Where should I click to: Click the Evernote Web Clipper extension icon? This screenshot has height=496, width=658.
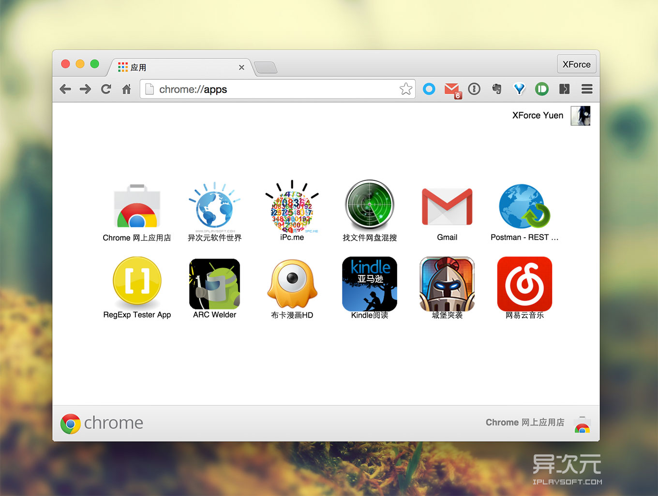click(496, 89)
